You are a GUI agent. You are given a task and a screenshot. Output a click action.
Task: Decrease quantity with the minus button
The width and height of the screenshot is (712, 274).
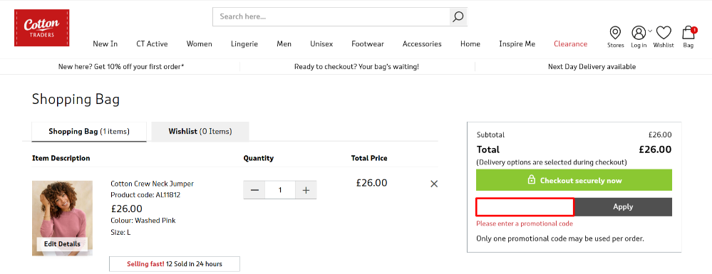pyautogui.click(x=254, y=190)
